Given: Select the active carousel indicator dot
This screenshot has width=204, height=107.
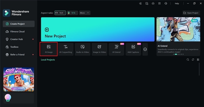Looking at the screenshot, I should 176,54.
